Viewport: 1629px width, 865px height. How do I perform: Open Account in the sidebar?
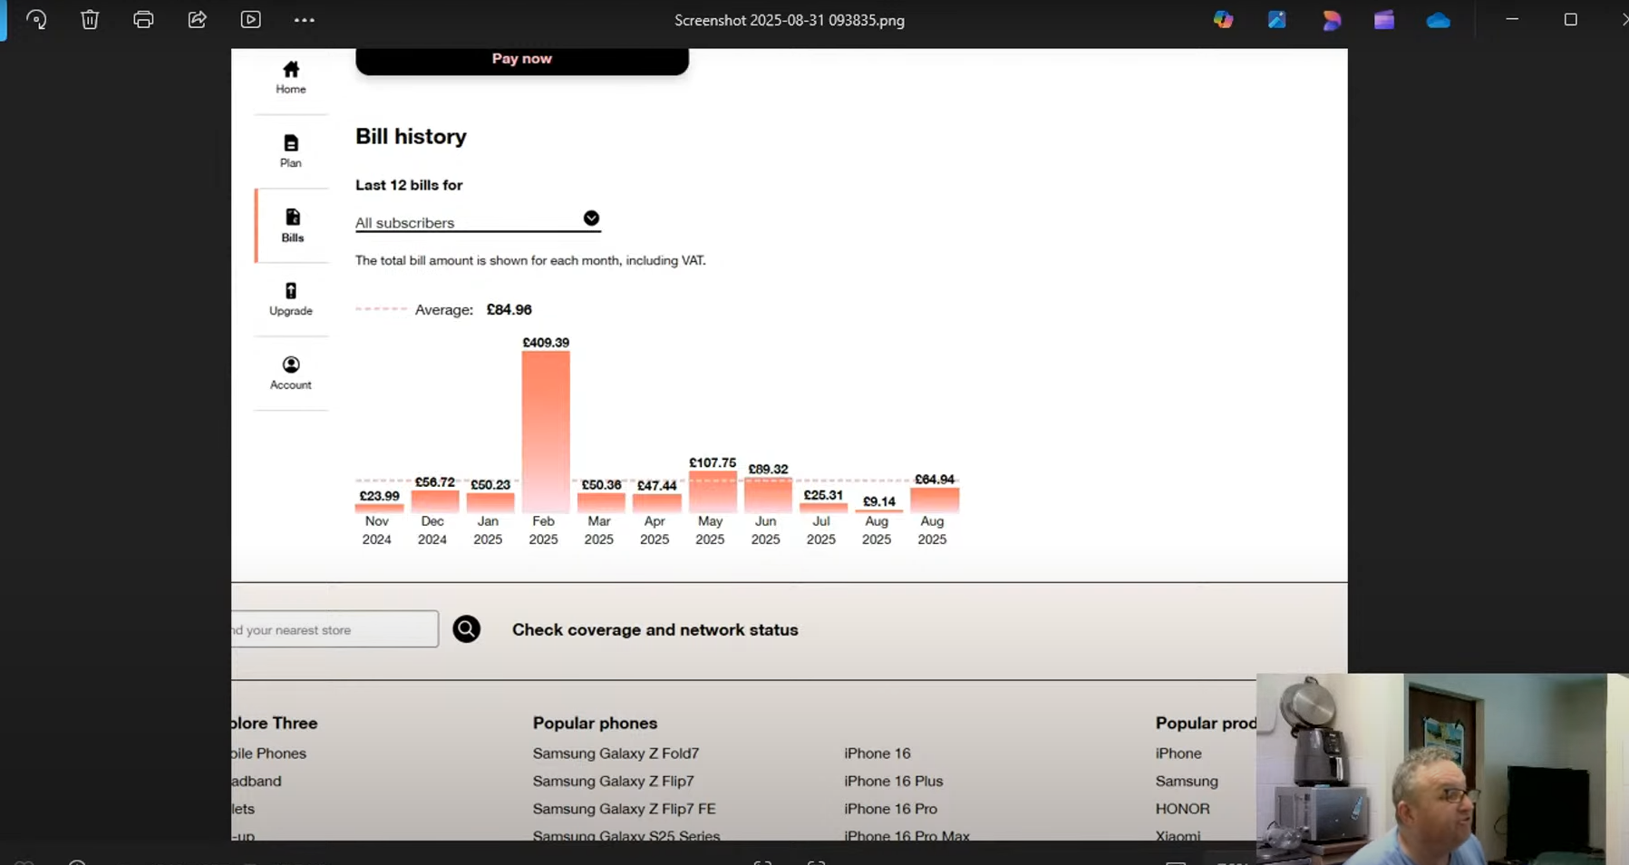coord(291,374)
